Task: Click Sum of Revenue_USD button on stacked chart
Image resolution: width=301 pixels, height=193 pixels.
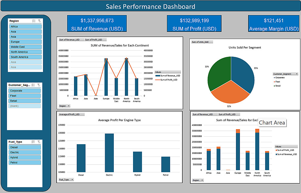Action: [x=205, y=114]
